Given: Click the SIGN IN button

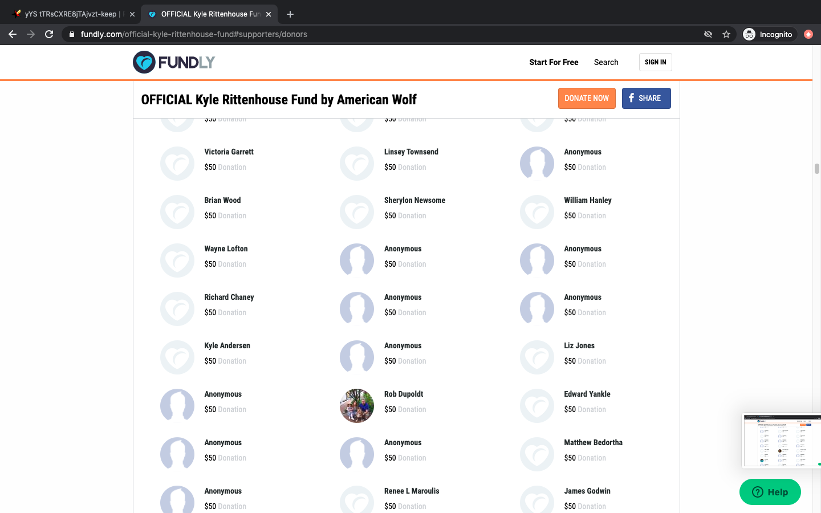Looking at the screenshot, I should (x=656, y=62).
